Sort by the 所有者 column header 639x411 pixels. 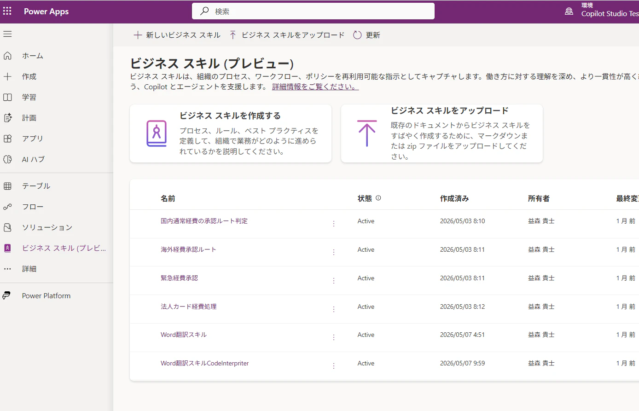coord(539,198)
